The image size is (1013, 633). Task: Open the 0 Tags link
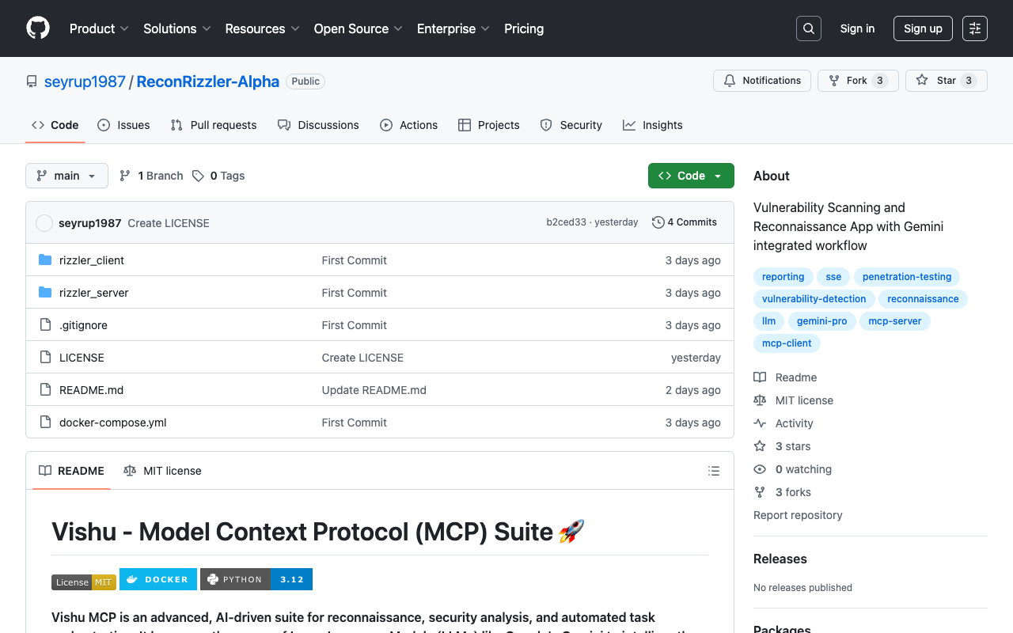[218, 176]
